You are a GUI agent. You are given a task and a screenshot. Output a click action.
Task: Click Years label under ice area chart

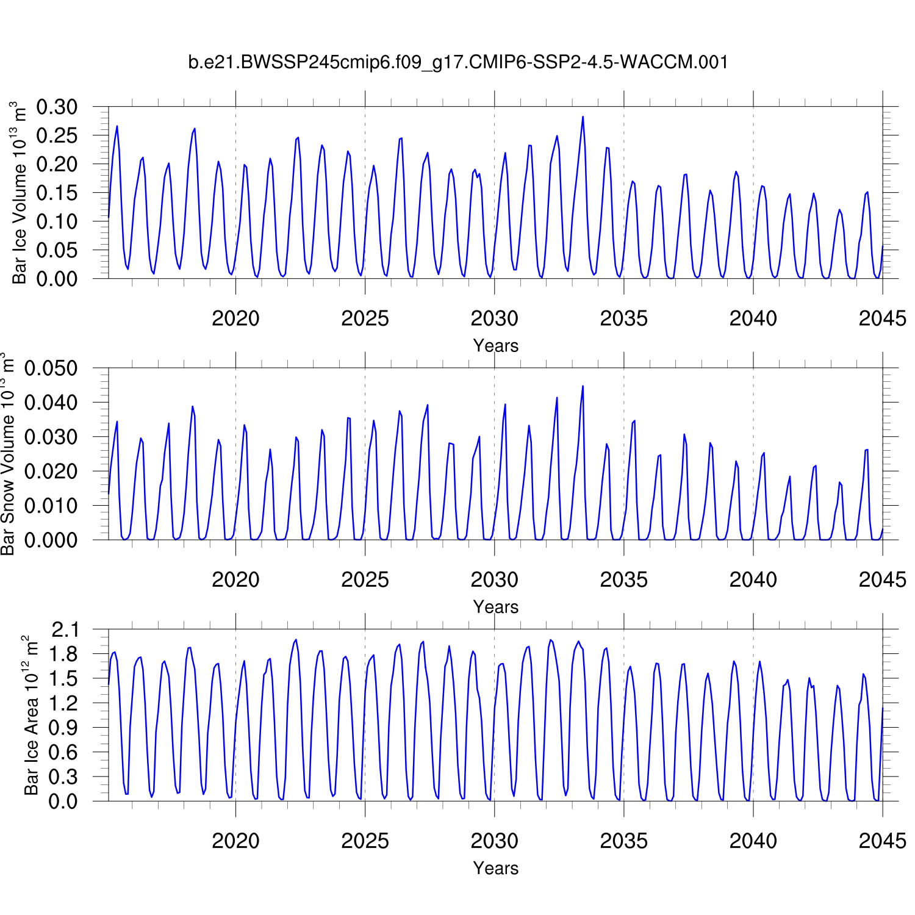(495, 868)
